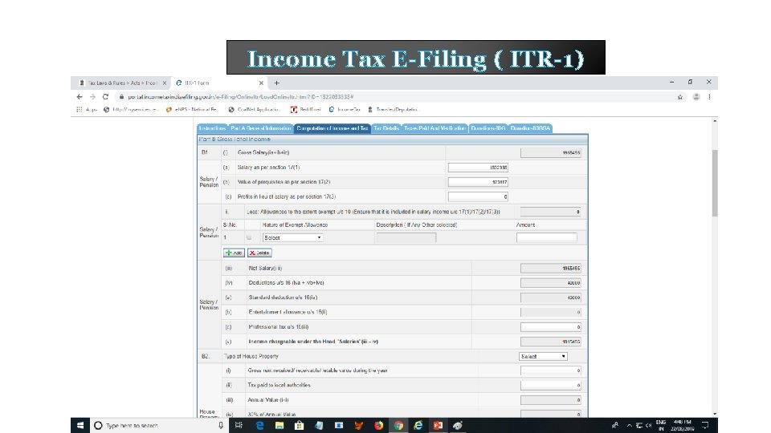Open the Apps bookmarks shortcut

(x=87, y=110)
